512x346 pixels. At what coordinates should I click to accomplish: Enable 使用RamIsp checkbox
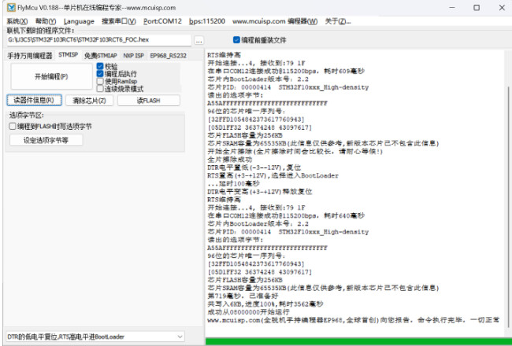(x=117, y=81)
